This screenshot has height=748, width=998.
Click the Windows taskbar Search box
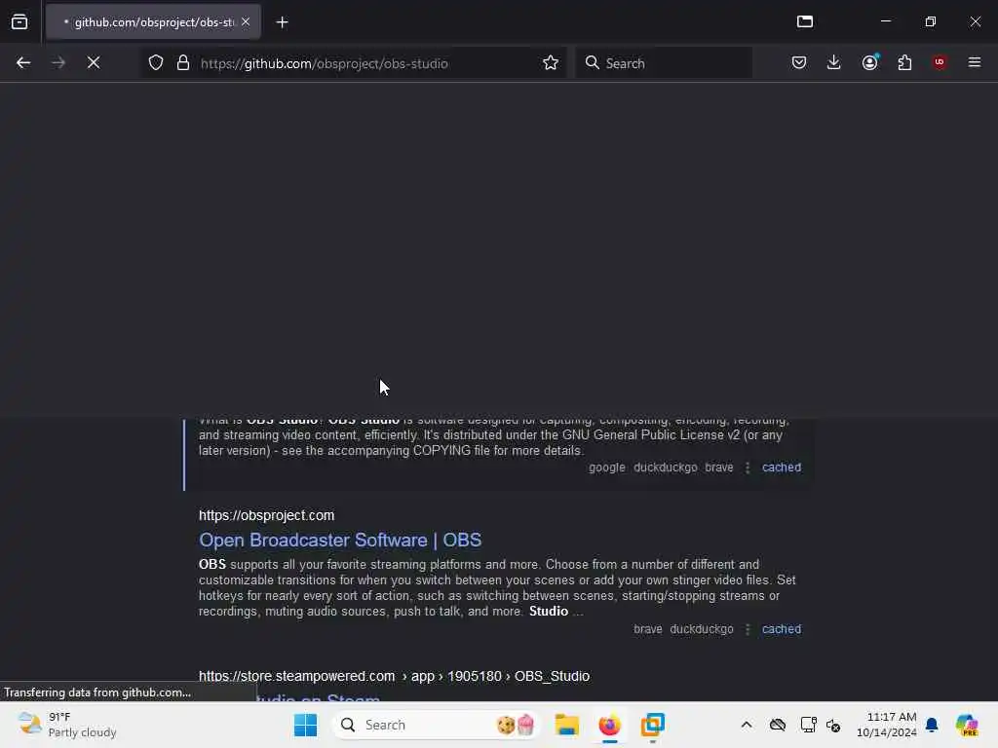click(436, 725)
